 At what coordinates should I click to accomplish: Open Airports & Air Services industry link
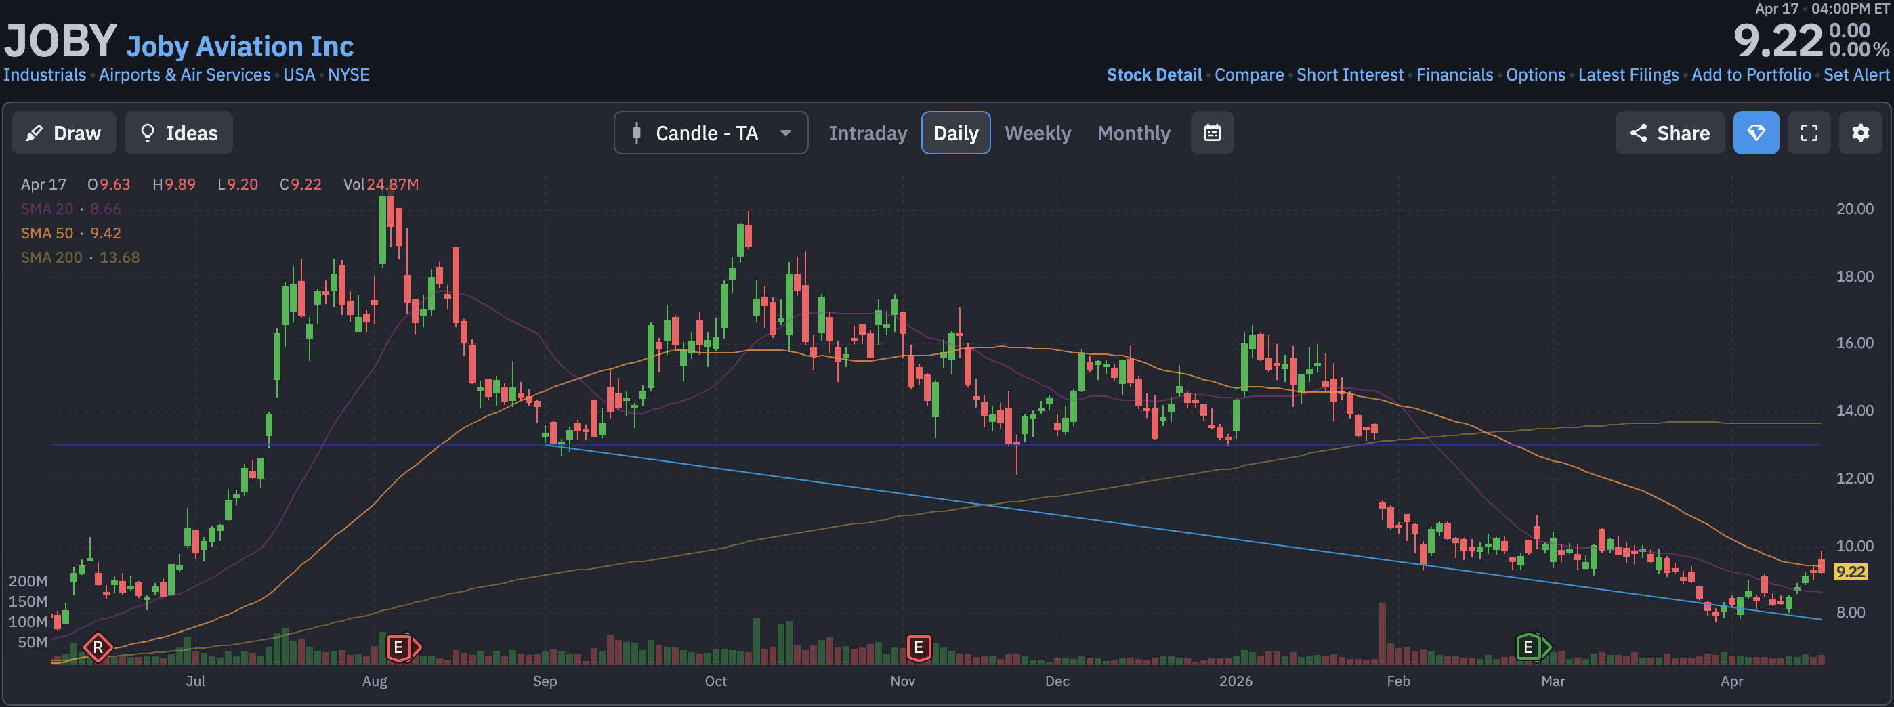pos(184,75)
